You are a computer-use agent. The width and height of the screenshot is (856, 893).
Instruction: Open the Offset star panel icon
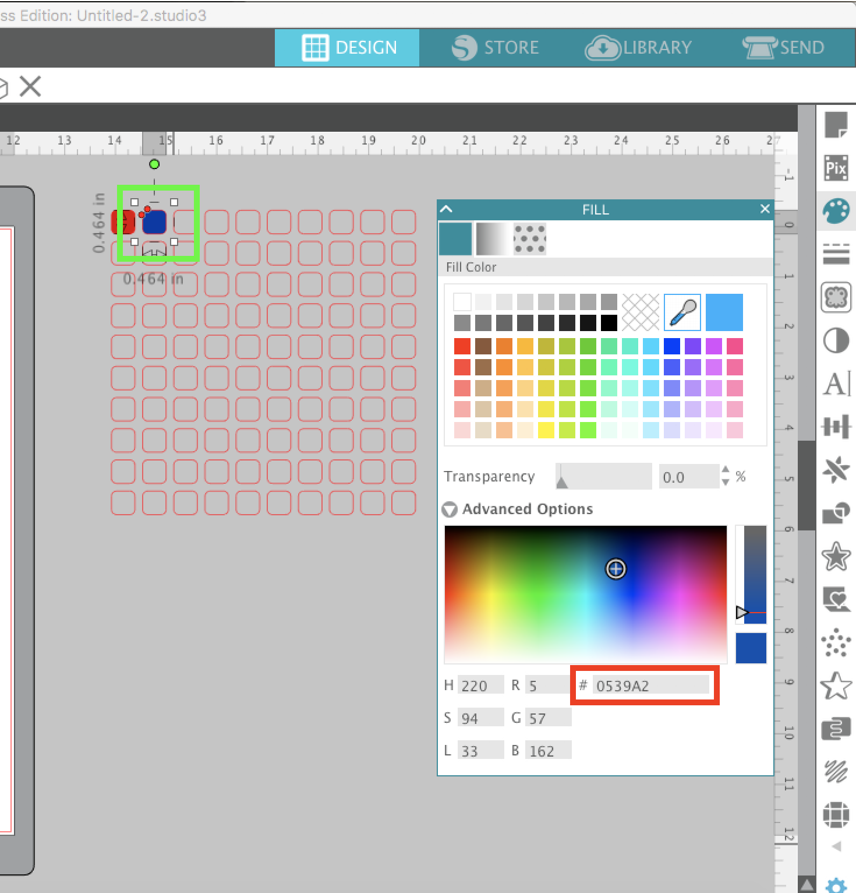pyautogui.click(x=836, y=556)
